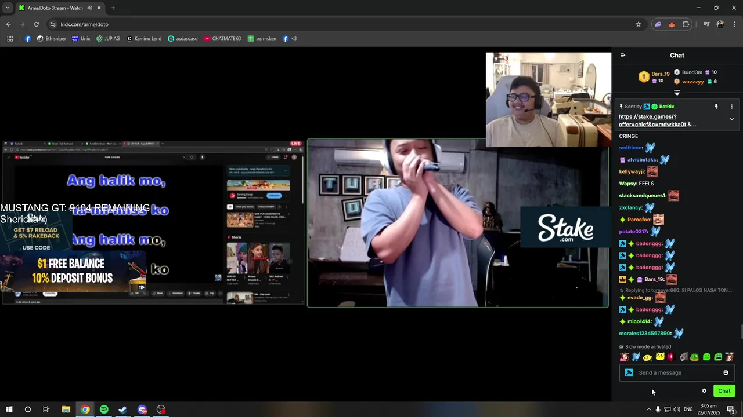Open chat settings gear icon
This screenshot has width=743, height=417.
coord(704,391)
